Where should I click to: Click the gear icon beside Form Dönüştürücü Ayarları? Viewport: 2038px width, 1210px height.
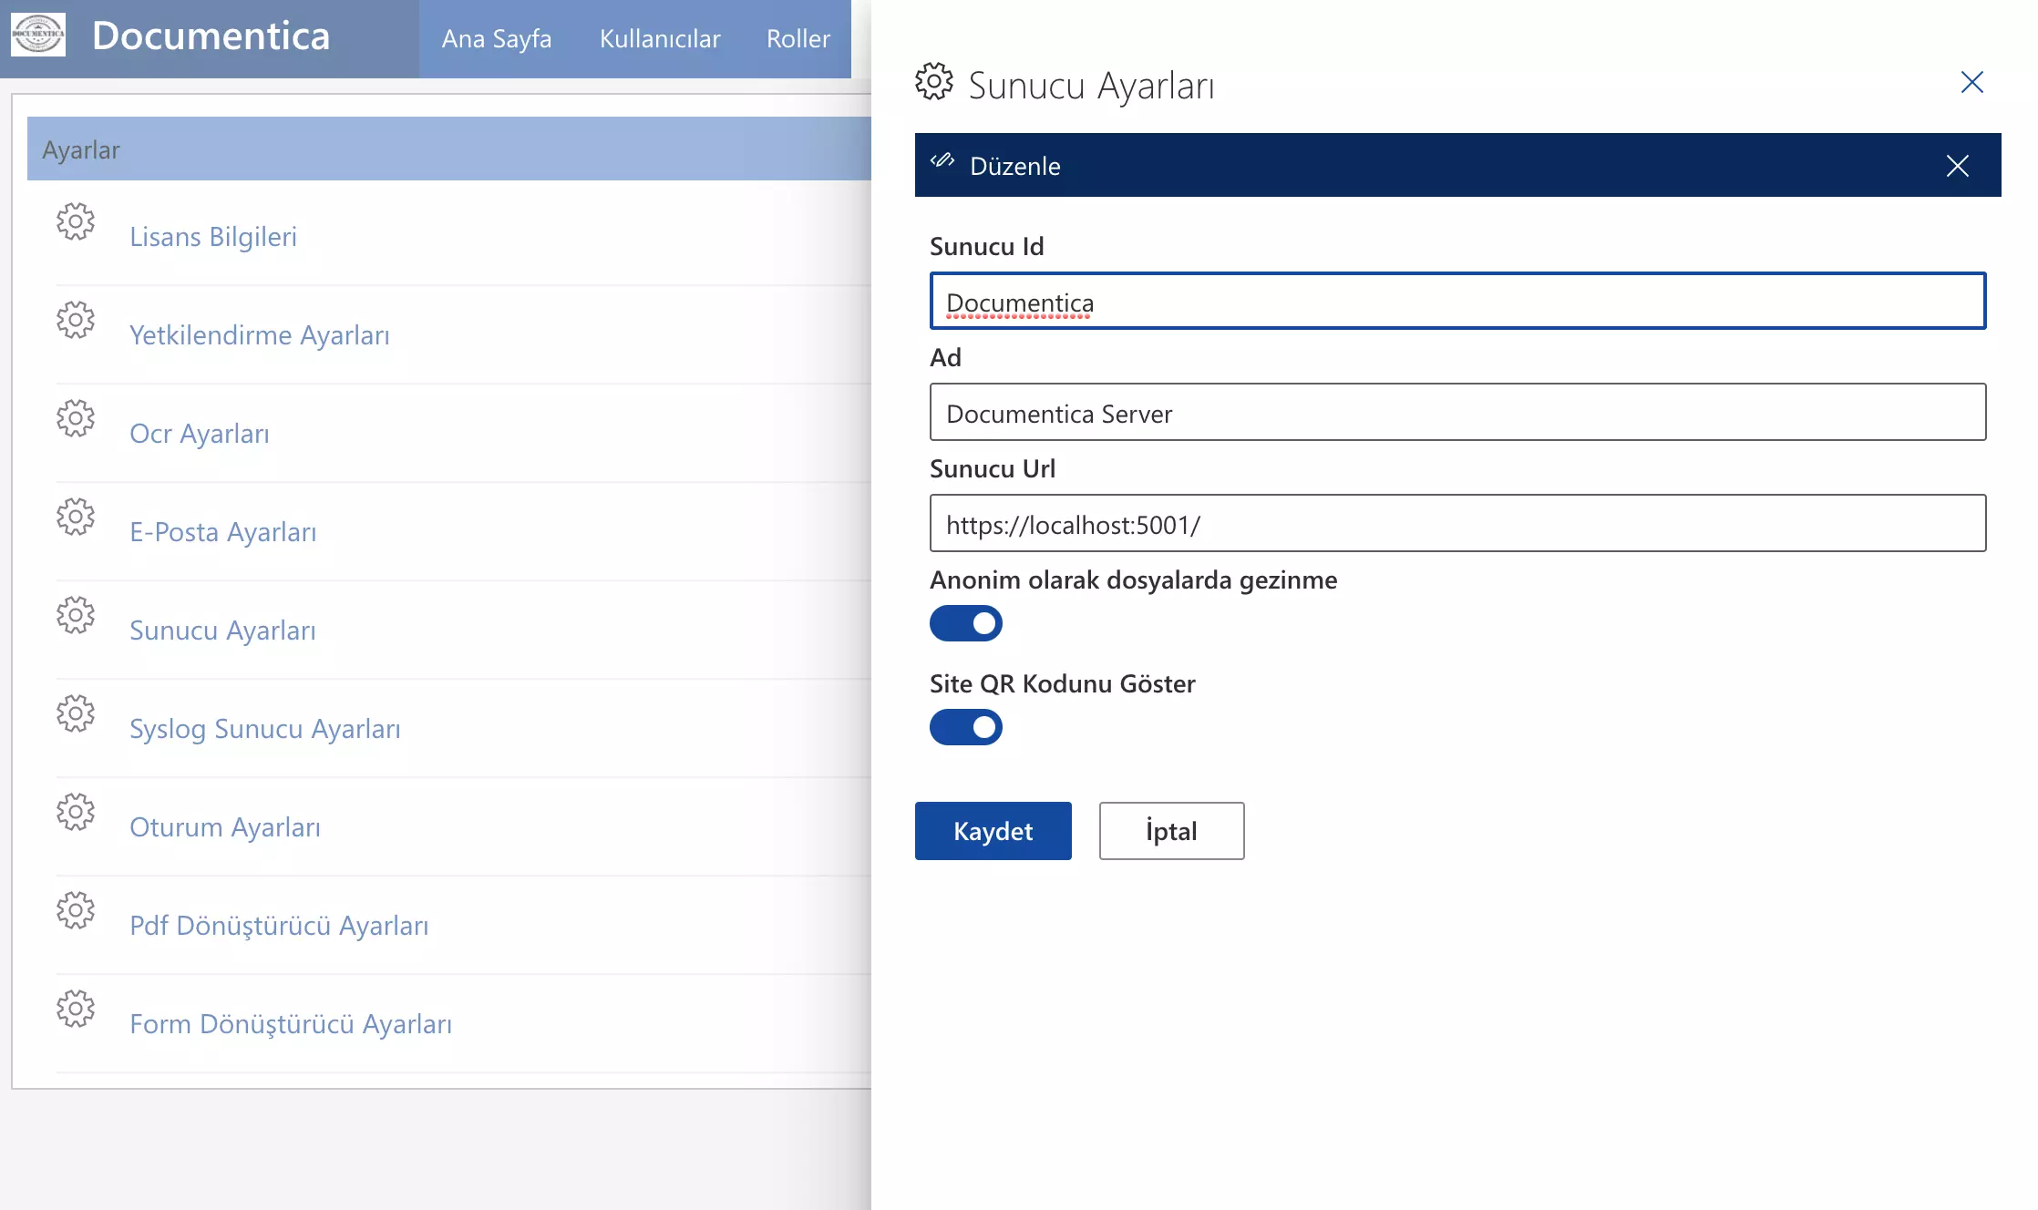pyautogui.click(x=76, y=1009)
